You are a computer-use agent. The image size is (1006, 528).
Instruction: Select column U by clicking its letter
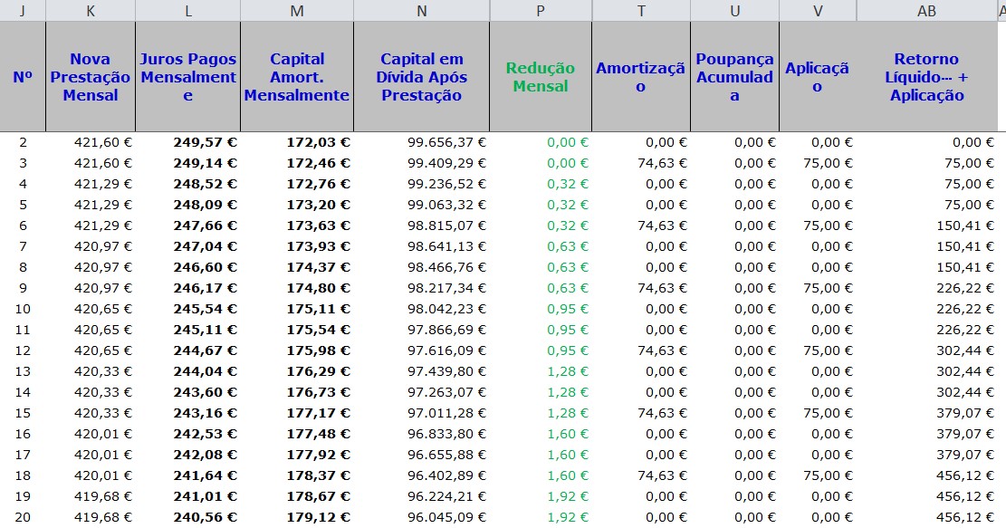735,12
